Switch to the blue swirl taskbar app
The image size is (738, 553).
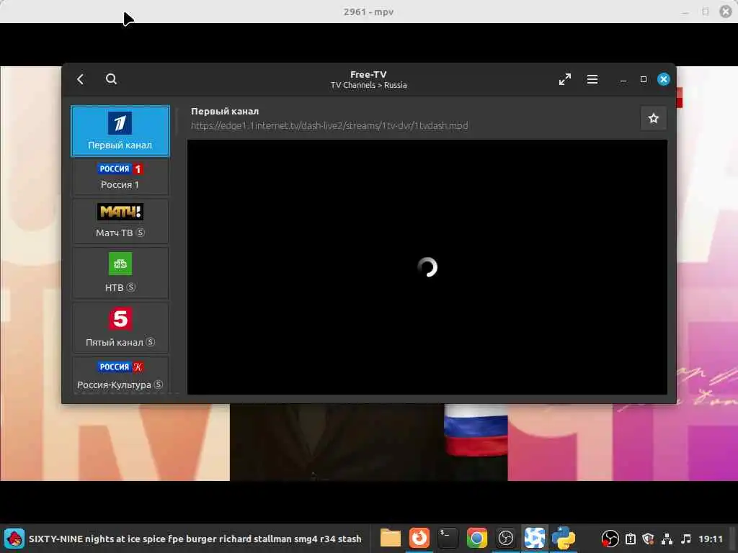[x=534, y=538]
